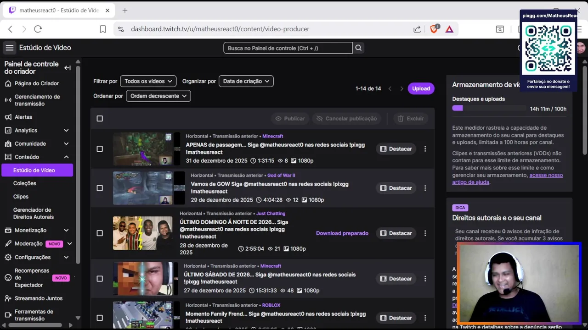Collapse the creator dashboard sidebar arrow
This screenshot has width=588, height=330.
(x=68, y=68)
